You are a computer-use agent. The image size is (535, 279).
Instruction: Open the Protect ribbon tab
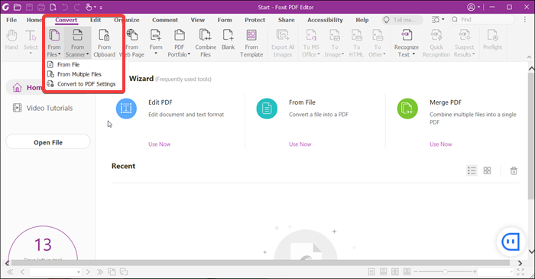tap(255, 20)
